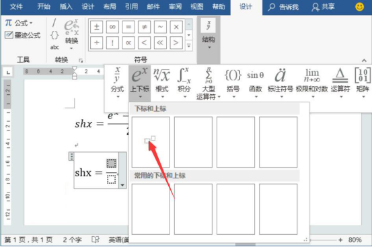Switch to the 审阅 review tab

pos(175,7)
